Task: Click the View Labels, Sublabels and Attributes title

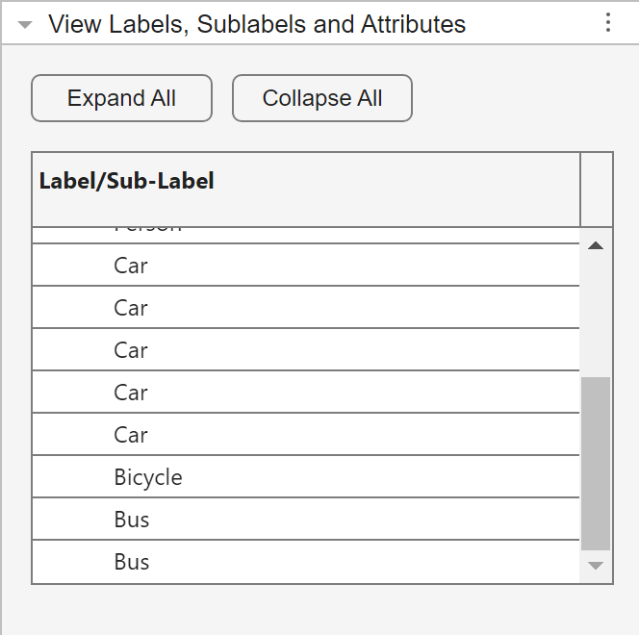Action: 257,25
